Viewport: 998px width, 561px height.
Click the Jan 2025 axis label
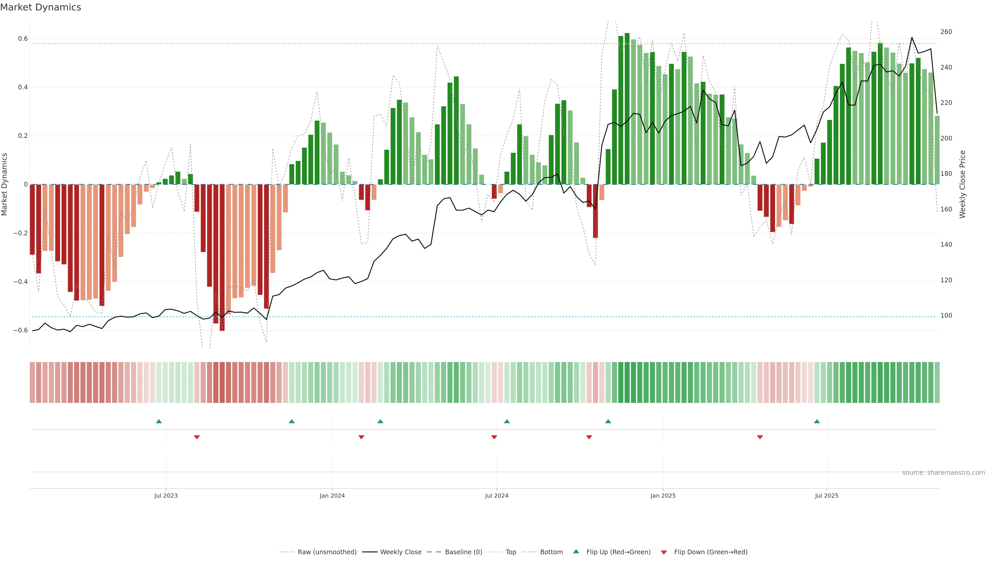pyautogui.click(x=663, y=496)
